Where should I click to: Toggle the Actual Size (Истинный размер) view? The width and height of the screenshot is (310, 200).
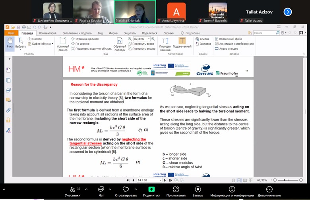pyautogui.click(x=63, y=44)
